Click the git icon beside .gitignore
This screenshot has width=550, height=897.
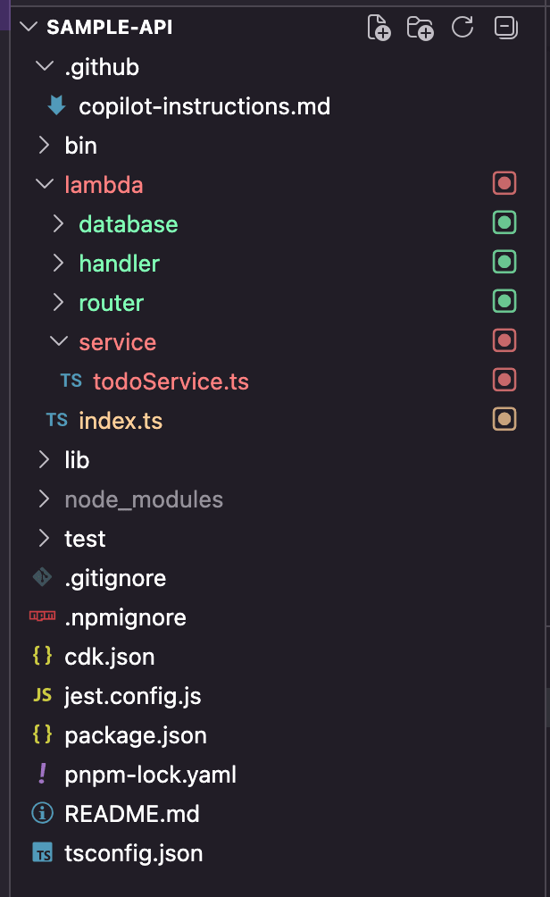pos(42,578)
